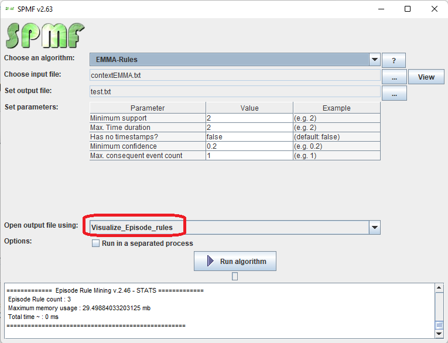Enable Run in a separated process checkbox
This screenshot has height=343, width=448.
pos(96,243)
